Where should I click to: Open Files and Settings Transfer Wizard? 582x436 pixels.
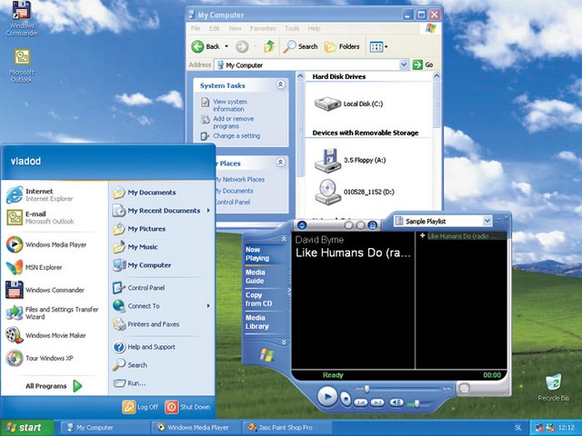coord(53,312)
